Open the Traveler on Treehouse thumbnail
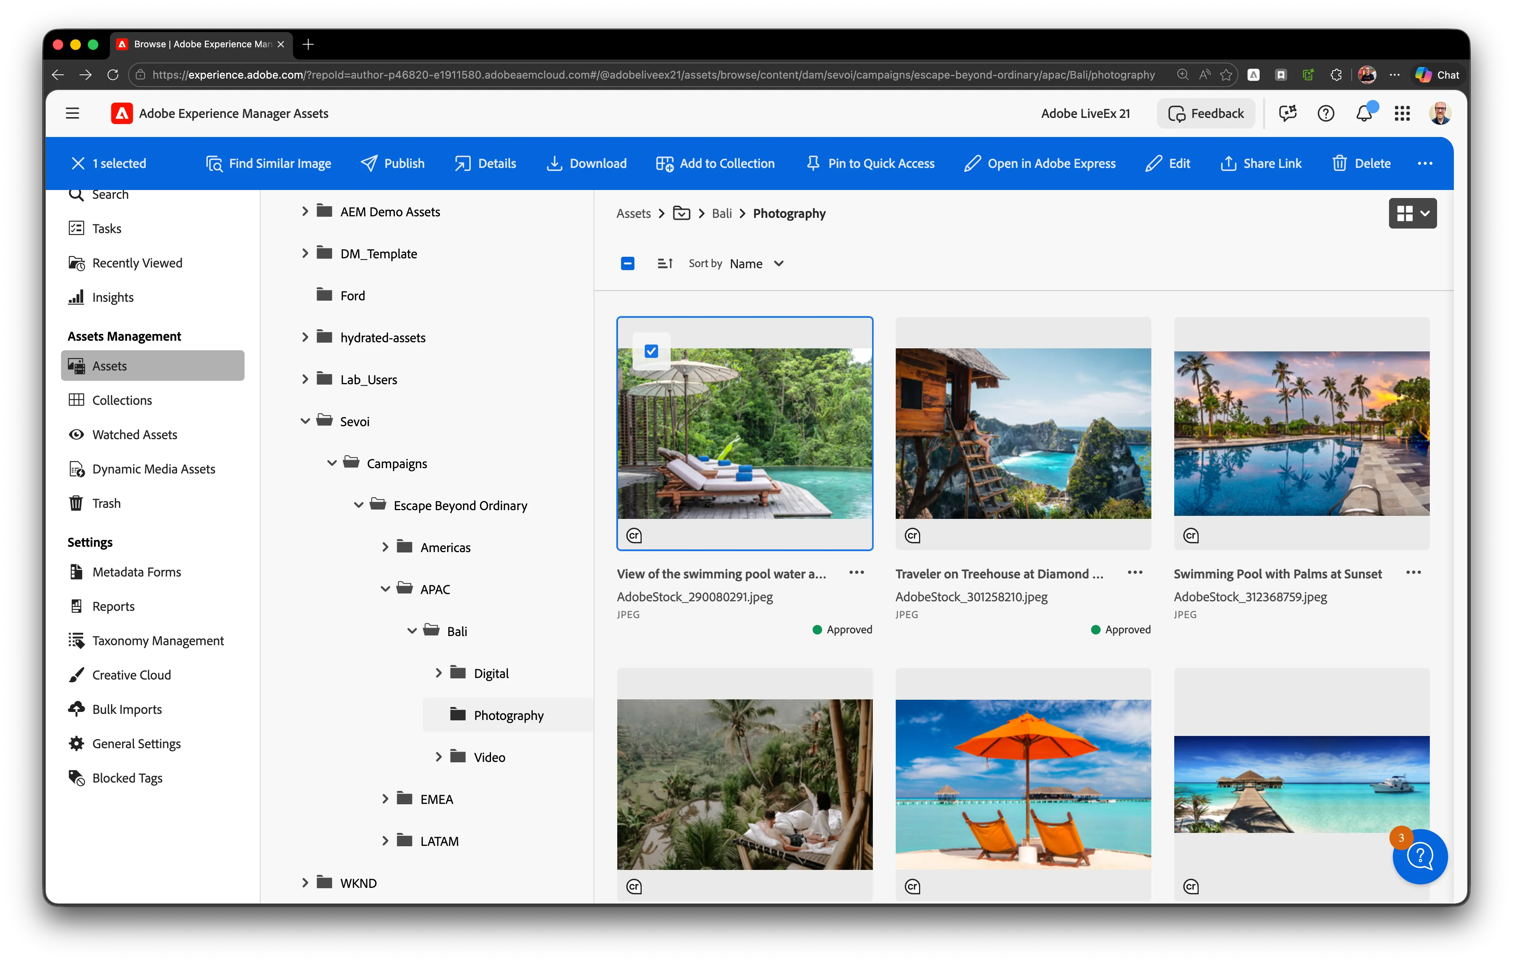 [1023, 433]
